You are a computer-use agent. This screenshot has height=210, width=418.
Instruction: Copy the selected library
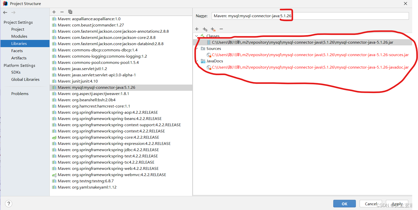coord(70,12)
